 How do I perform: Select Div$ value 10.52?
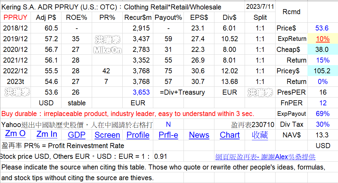[230, 39]
